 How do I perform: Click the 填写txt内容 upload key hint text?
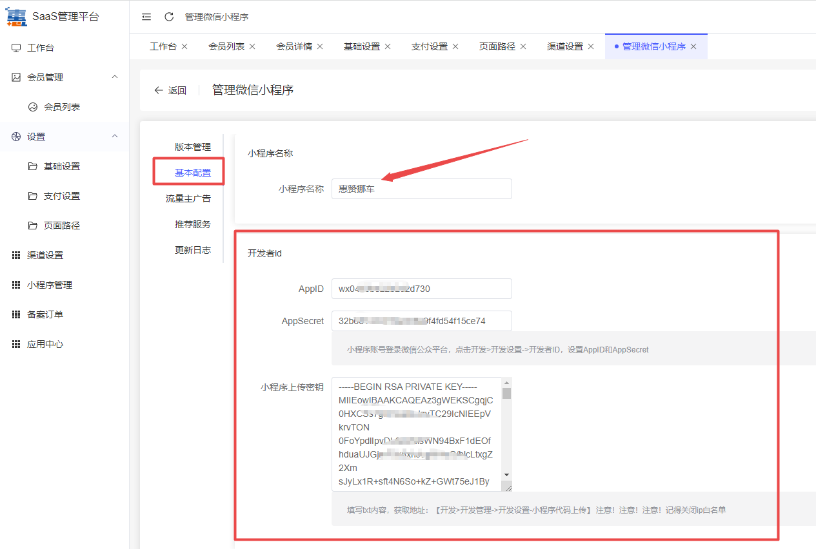[536, 510]
